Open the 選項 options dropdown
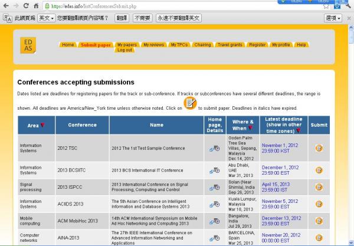The height and width of the screenshot is (246, 354). (333, 18)
